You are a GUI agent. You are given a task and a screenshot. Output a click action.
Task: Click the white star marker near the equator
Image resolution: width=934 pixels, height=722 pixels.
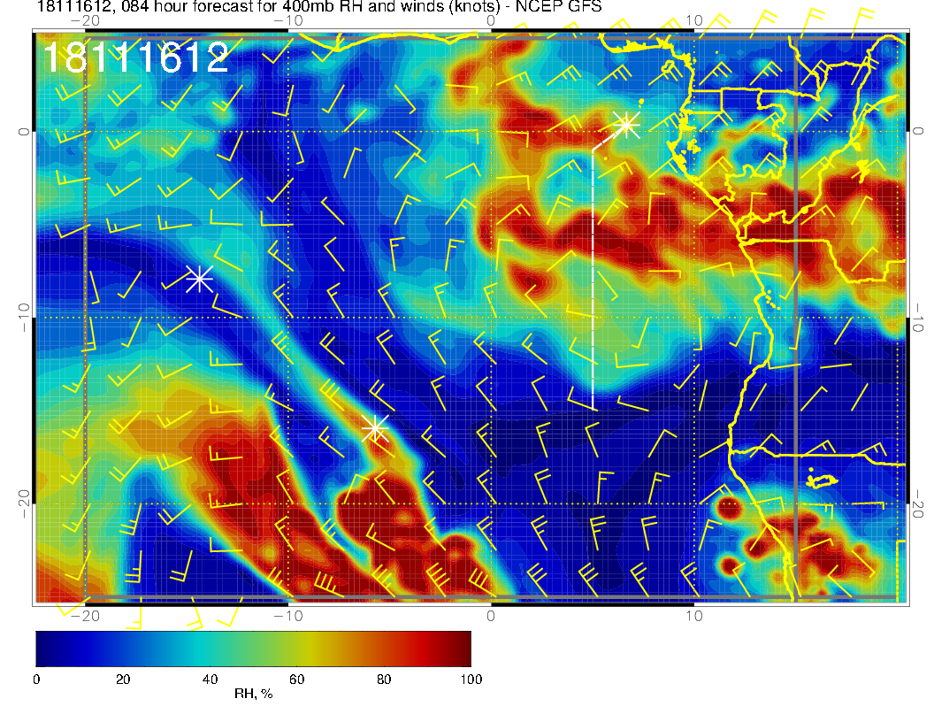point(626,125)
